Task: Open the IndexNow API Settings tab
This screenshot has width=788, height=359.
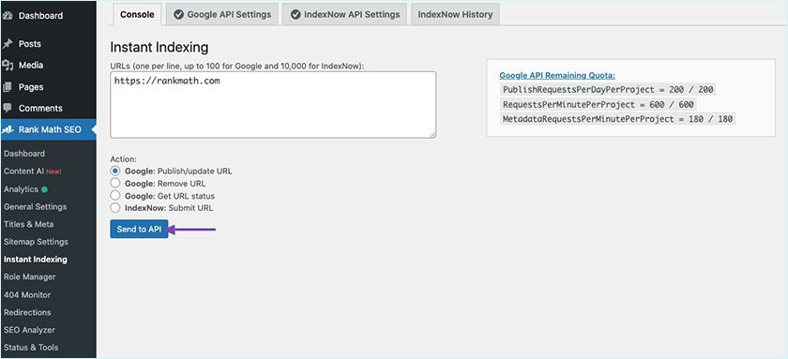Action: [344, 14]
